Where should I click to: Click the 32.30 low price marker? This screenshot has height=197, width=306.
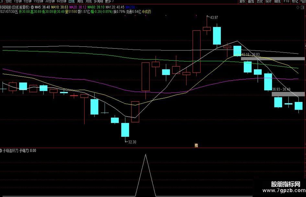pos(132,142)
